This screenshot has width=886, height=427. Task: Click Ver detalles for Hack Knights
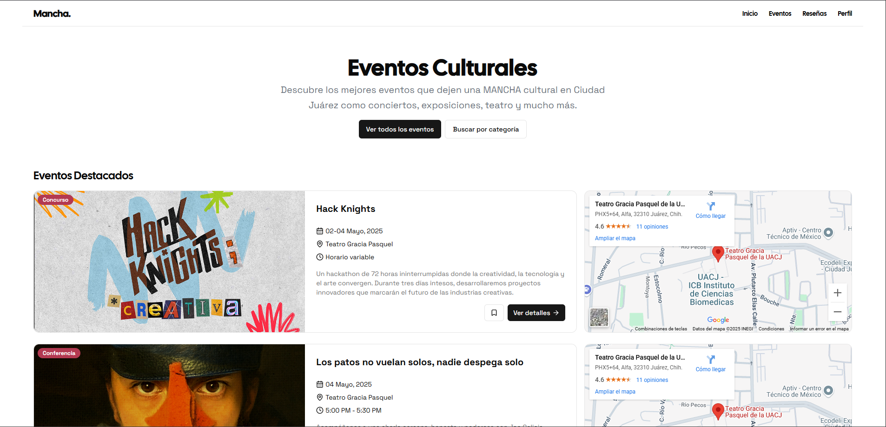536,313
